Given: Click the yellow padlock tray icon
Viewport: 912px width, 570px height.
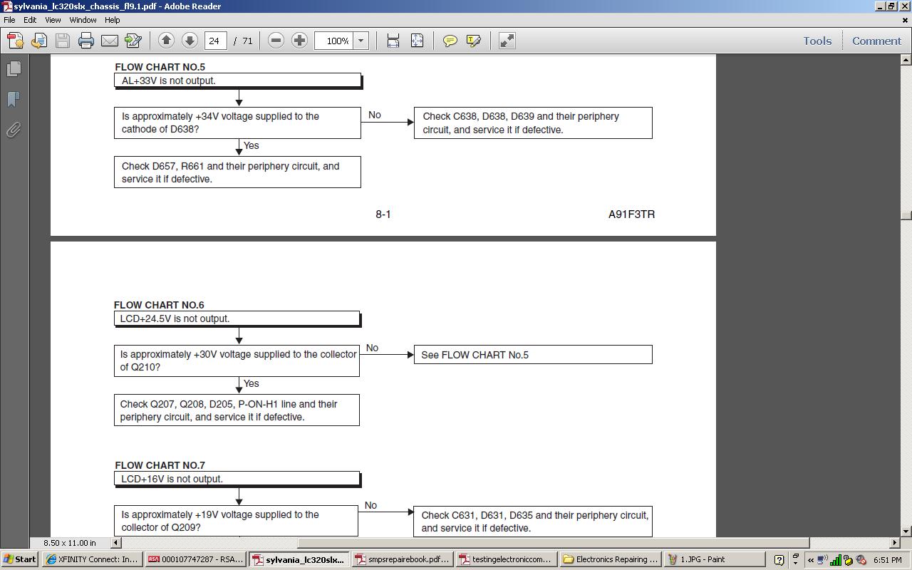Looking at the screenshot, I should coord(848,560).
